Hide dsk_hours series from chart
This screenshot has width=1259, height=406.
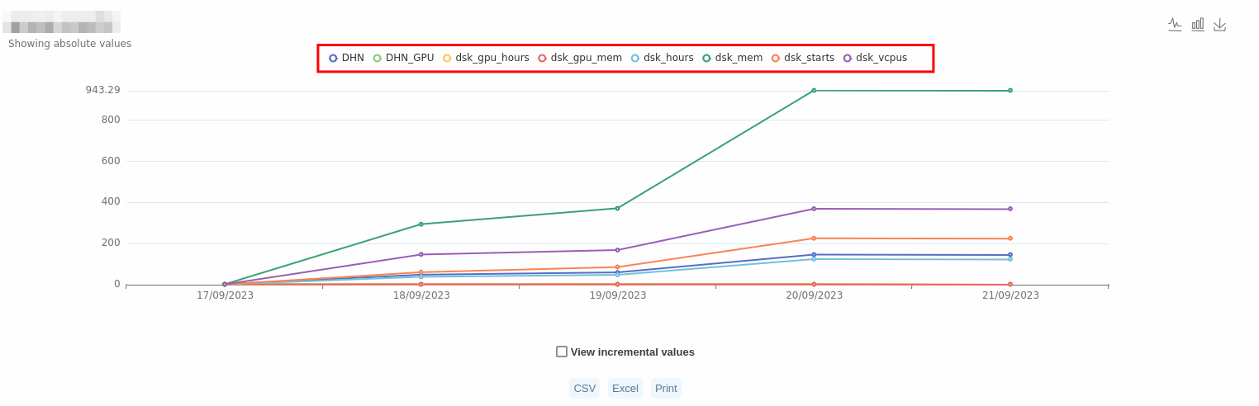[663, 58]
